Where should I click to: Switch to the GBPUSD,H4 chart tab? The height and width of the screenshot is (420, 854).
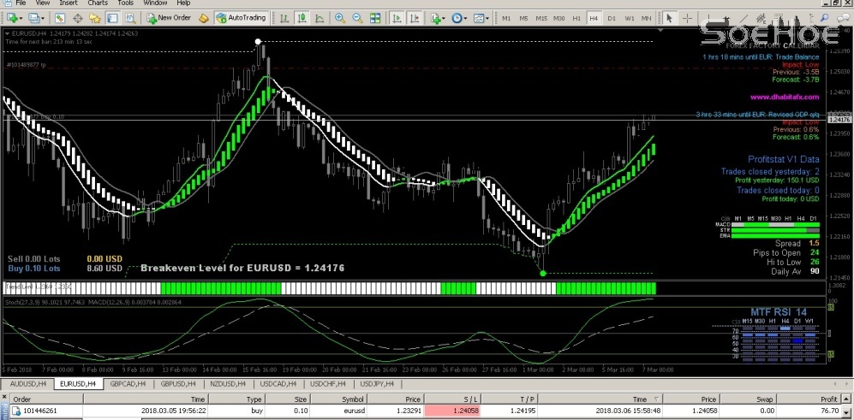coord(178,384)
